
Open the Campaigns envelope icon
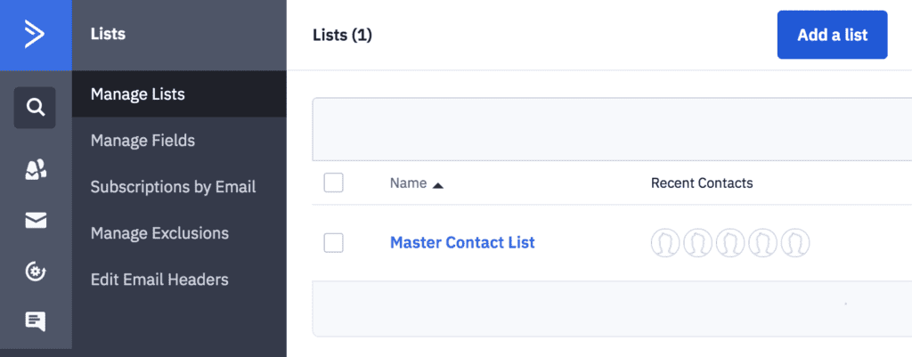point(35,221)
